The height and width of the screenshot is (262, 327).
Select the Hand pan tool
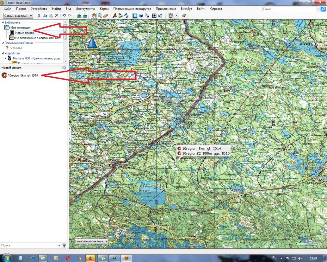(x=94, y=16)
